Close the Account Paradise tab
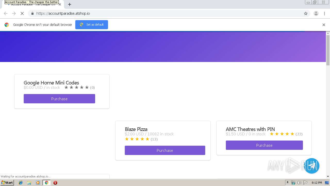This screenshot has height=186, width=330. 60,4
